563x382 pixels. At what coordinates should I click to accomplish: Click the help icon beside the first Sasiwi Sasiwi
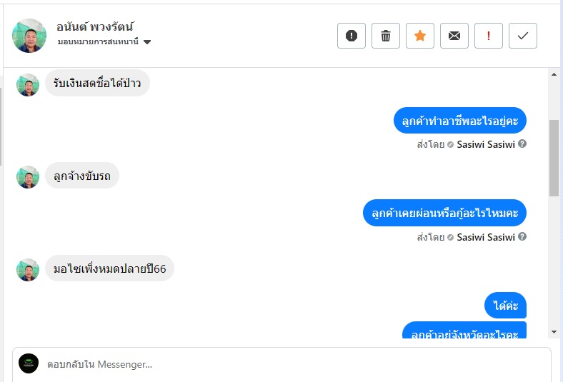click(x=522, y=144)
